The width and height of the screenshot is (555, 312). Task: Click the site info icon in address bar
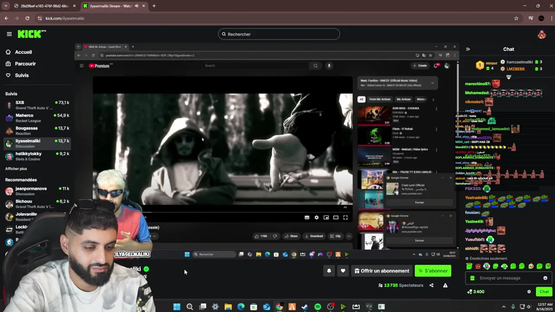(x=40, y=18)
